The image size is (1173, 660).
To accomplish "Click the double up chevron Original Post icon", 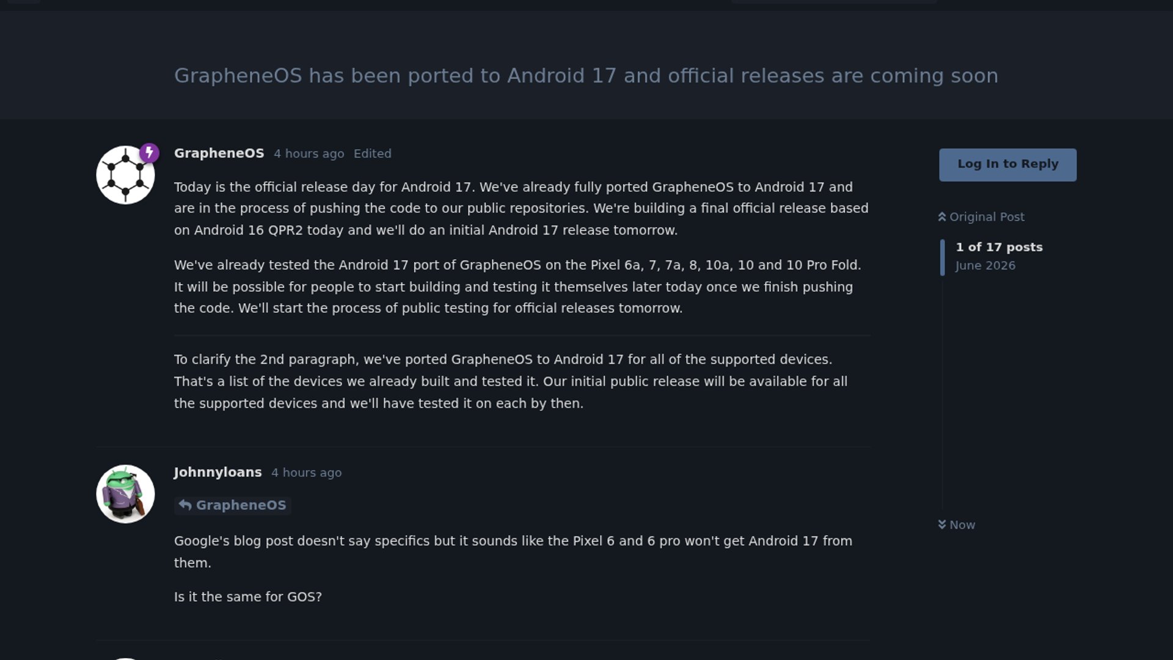I will (942, 217).
